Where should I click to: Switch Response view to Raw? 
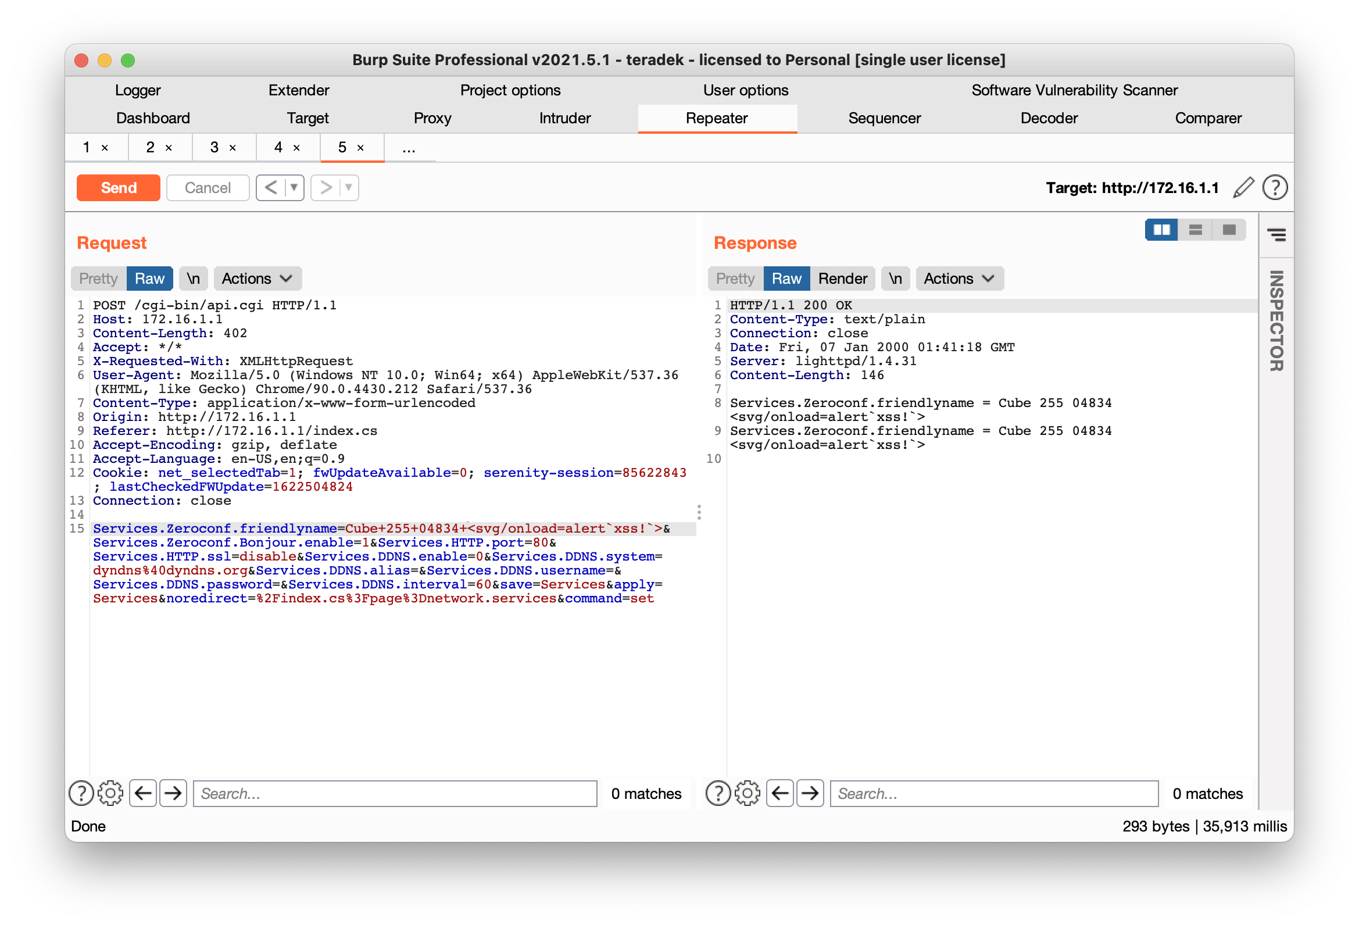point(786,279)
